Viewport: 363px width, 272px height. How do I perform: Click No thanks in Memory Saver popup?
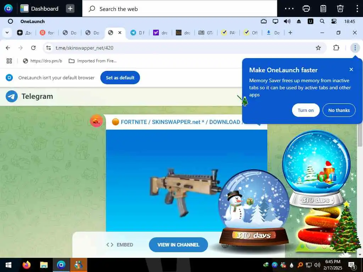[x=339, y=110]
